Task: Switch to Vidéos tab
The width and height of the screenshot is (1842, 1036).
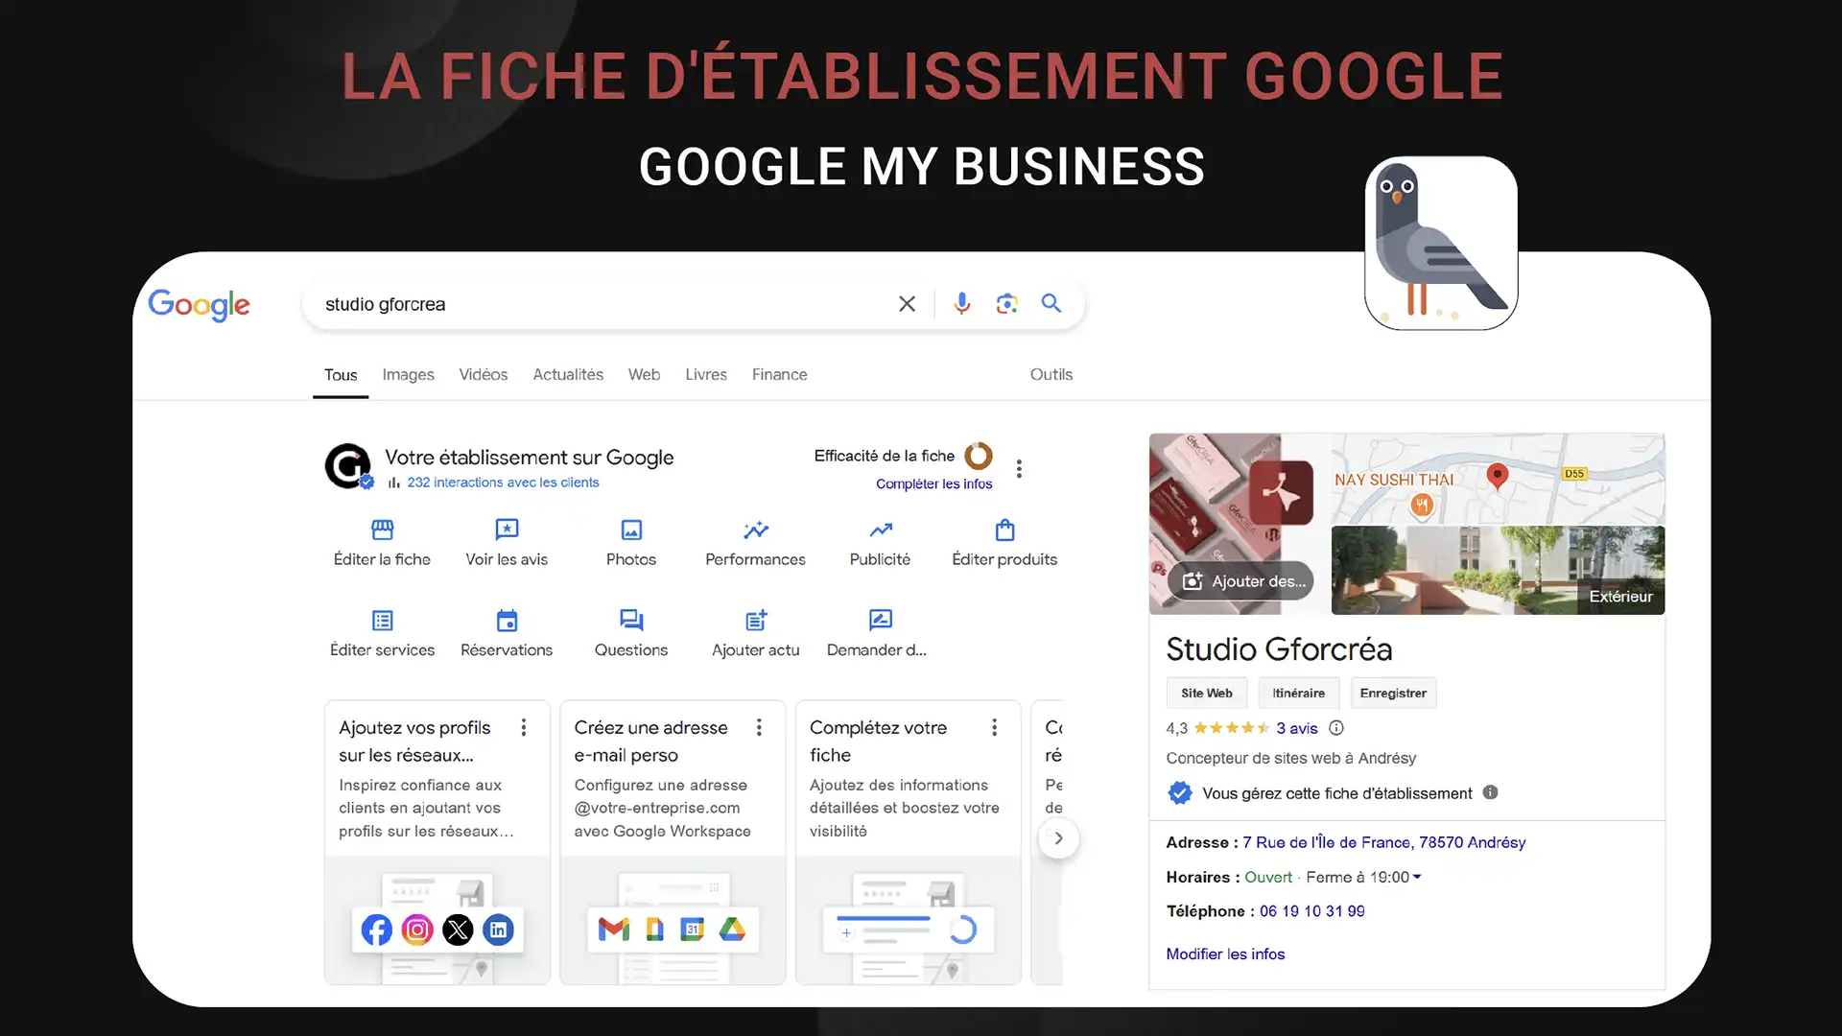Action: [x=483, y=375]
